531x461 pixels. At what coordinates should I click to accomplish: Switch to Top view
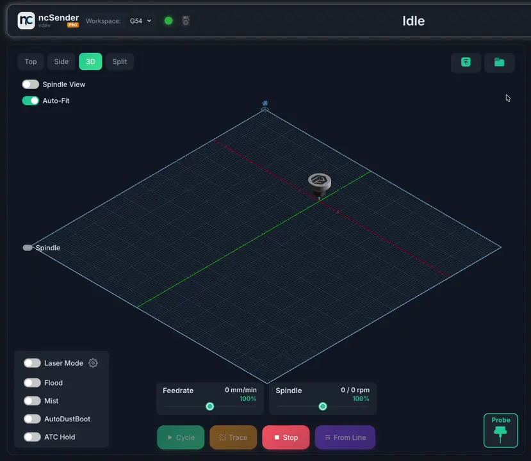(31, 61)
